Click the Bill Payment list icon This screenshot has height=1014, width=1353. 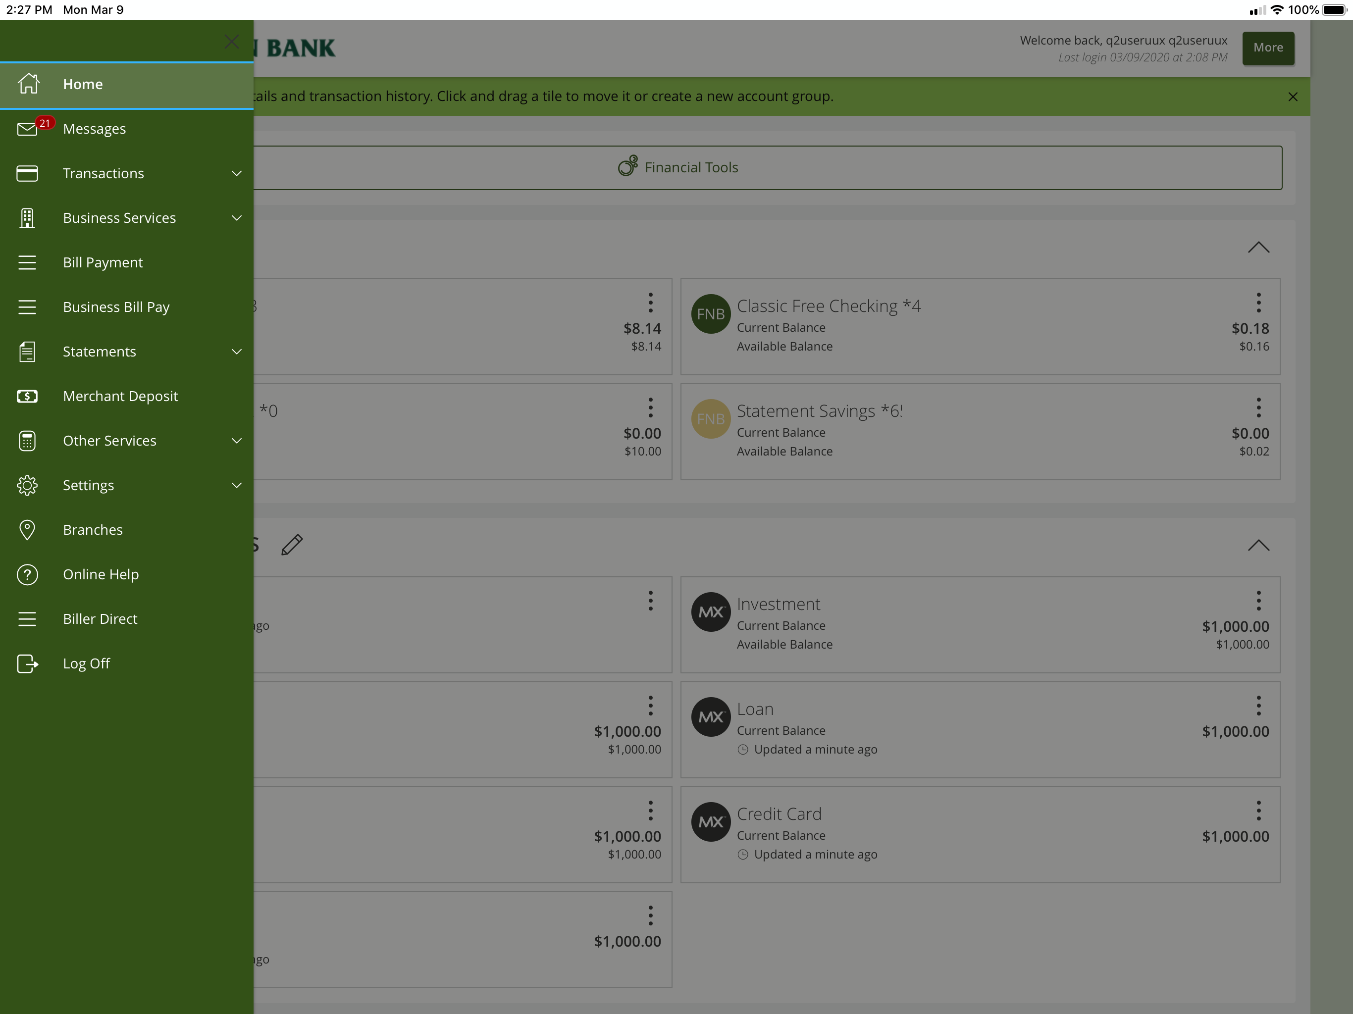coord(27,263)
